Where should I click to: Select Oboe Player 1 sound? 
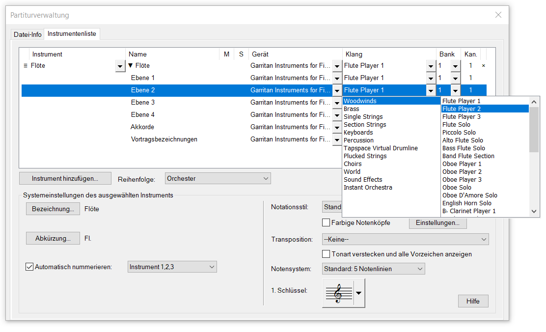(x=485, y=164)
